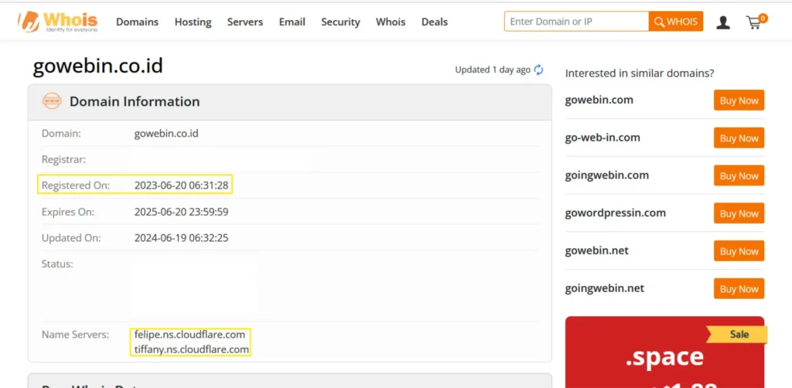Click name server felipe.ns.cloudflare.com
Viewport: 792px width, 388px height.
coord(189,334)
